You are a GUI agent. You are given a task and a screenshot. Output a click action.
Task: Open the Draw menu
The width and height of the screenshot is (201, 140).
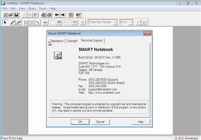pos(32,8)
